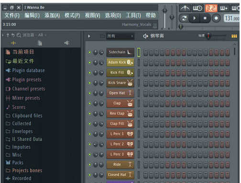This screenshot has height=183, width=241.
Task: Click the green Sidechain channel selector
Action: [139, 52]
